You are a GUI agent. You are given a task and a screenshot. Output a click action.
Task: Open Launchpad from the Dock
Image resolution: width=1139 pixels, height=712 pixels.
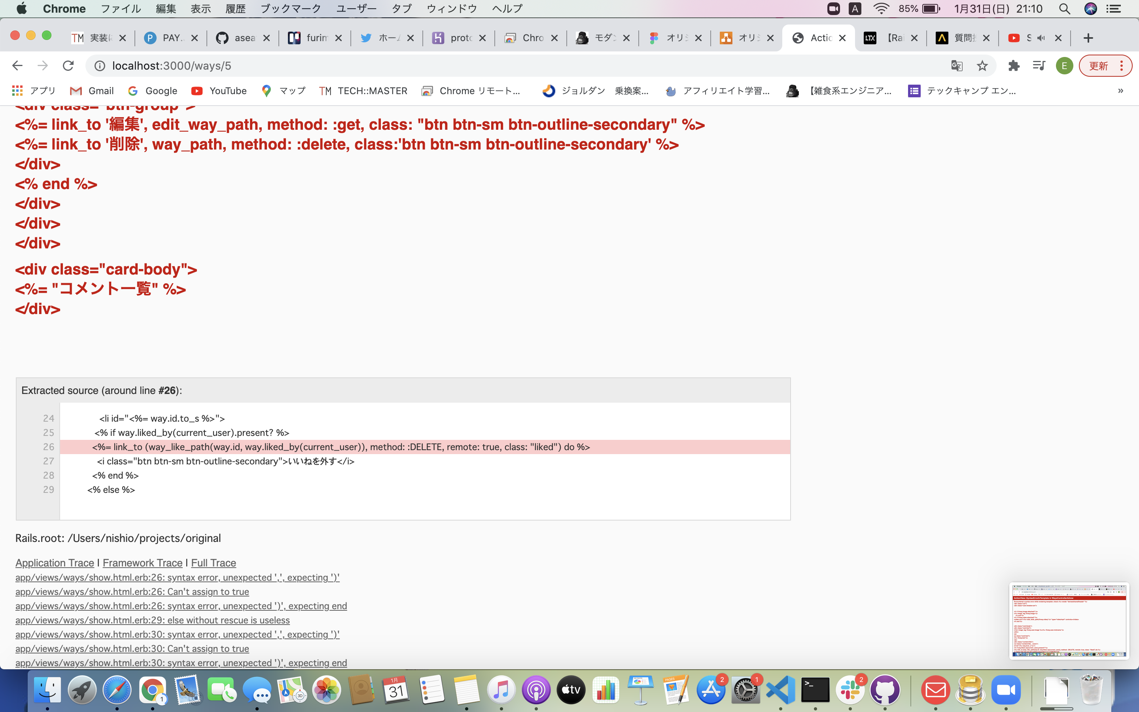82,690
